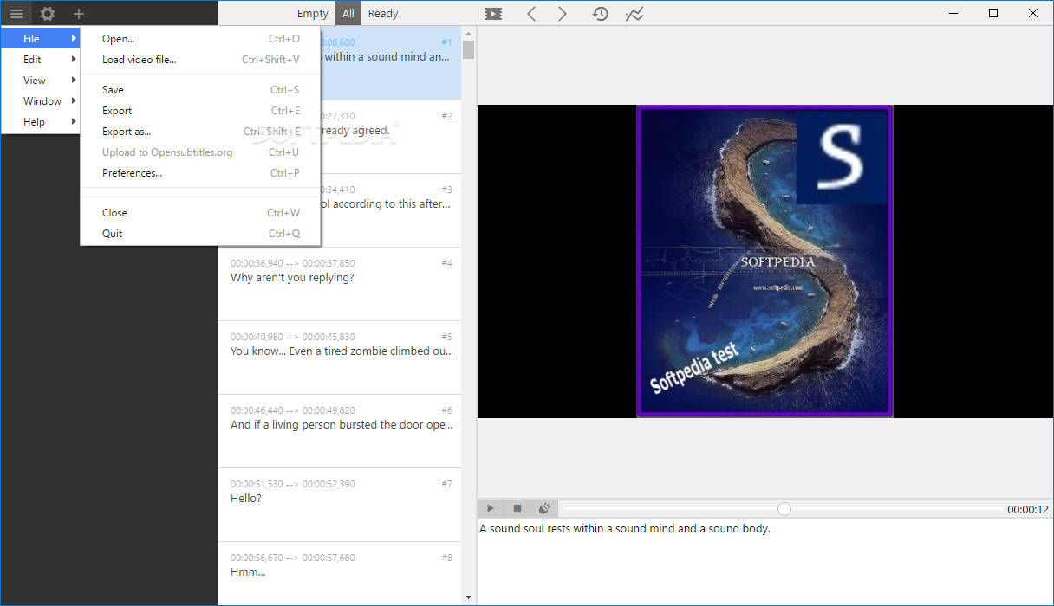Screen dimensions: 1054x606
Task: Click the icon next to the stop button
Action: click(544, 509)
